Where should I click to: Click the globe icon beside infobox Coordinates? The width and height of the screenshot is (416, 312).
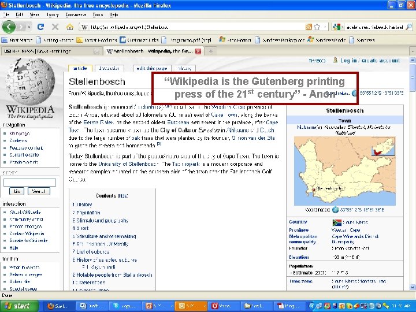335,210
